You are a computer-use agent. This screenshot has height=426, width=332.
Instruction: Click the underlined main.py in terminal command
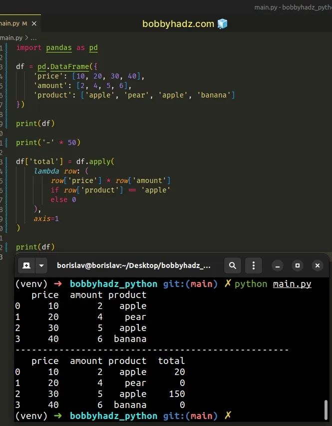tap(292, 284)
